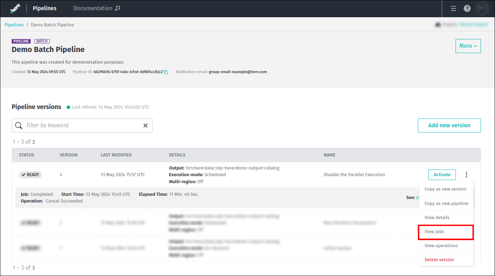The width and height of the screenshot is (495, 276).
Task: Click the external link icon next to Documentation
Action: click(x=117, y=7)
